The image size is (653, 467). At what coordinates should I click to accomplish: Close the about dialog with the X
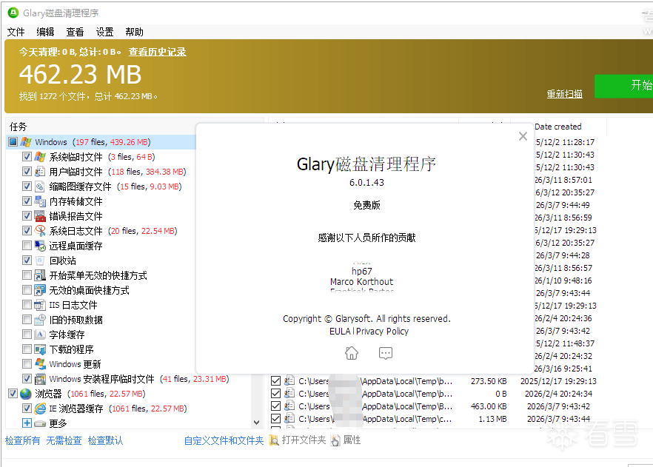523,136
